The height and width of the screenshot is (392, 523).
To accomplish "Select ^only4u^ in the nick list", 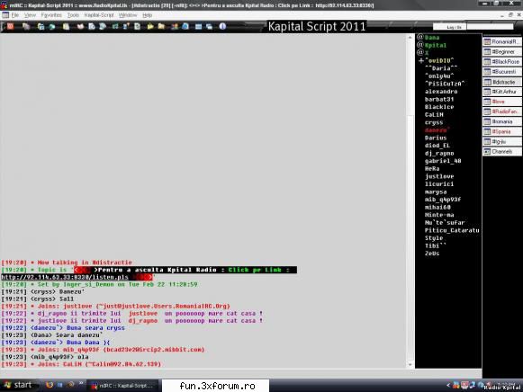I will coord(439,76).
